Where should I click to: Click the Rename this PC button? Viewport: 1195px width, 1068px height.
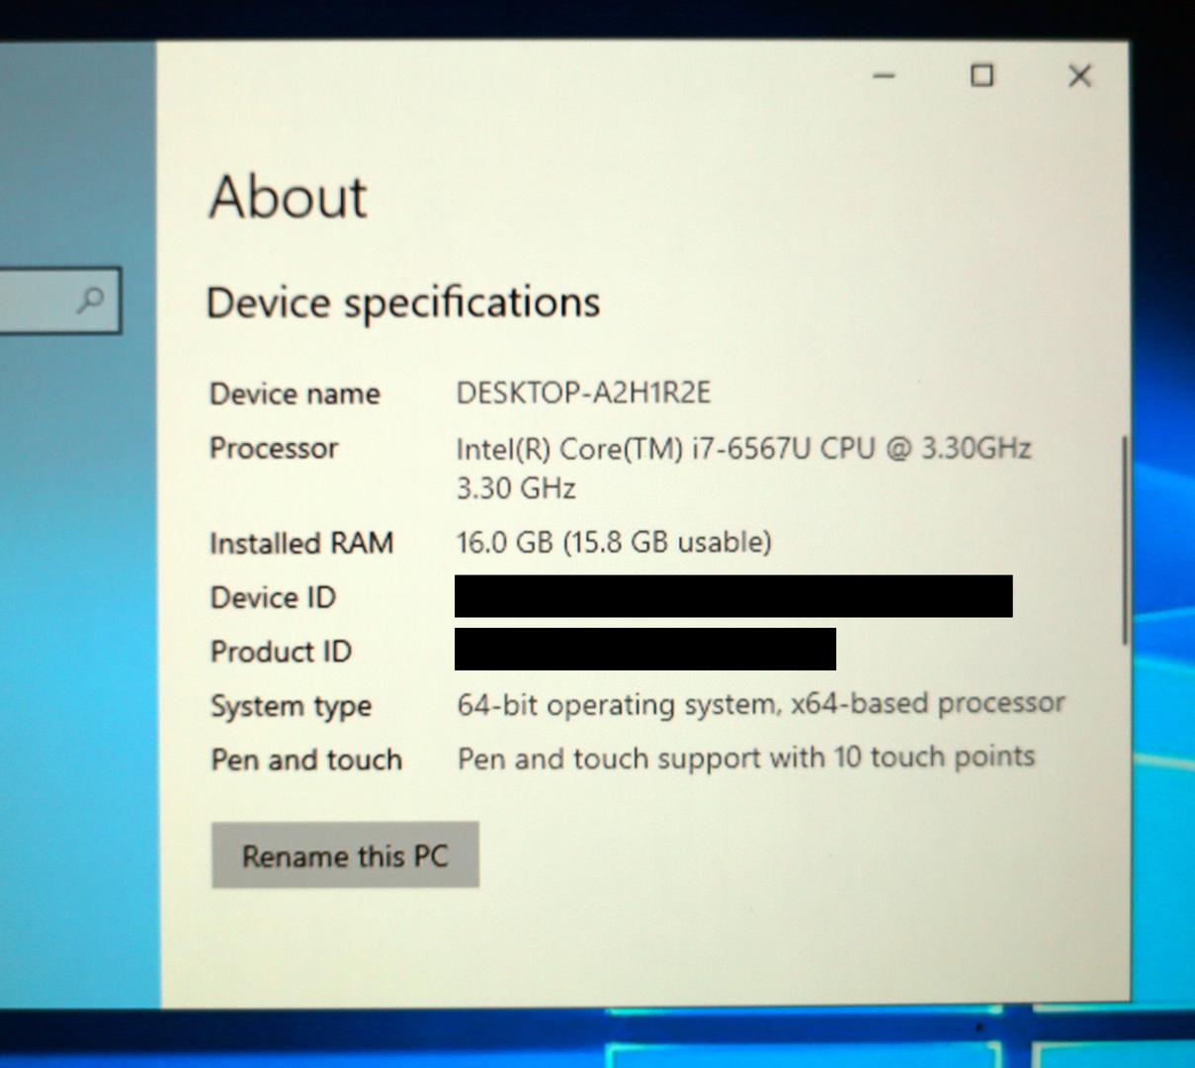(x=345, y=854)
